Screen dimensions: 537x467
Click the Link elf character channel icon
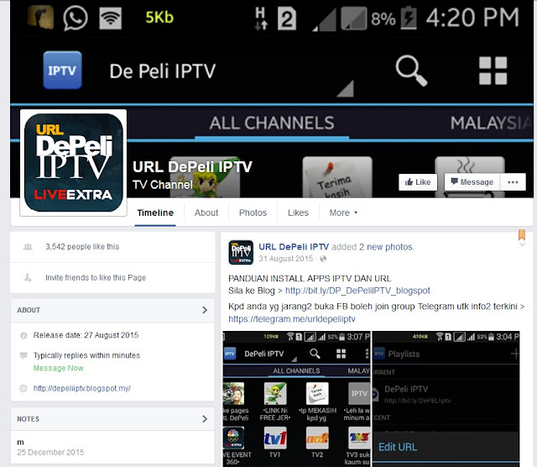tap(275, 394)
